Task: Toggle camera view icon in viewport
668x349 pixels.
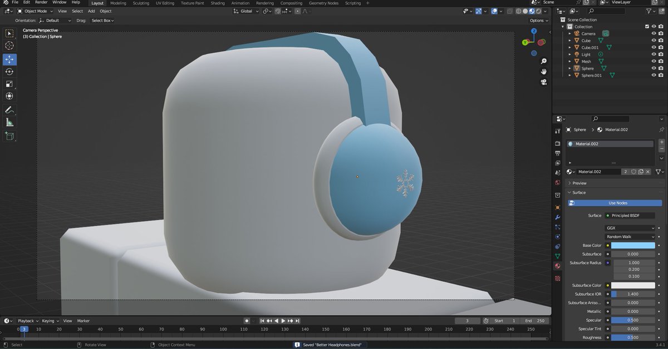Action: (x=543, y=82)
